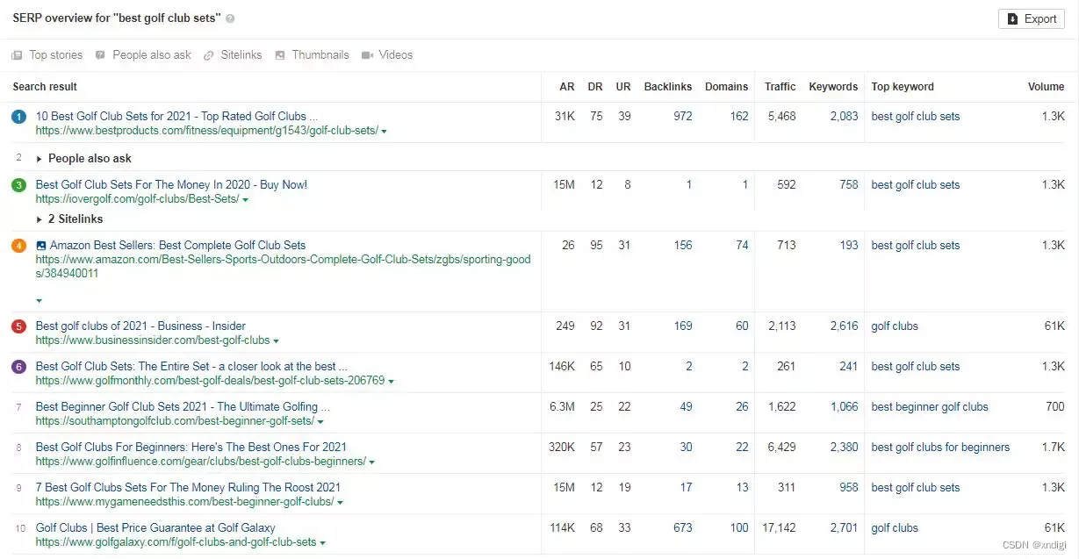Click the thumbnail icon beside Amazon Best Sellers
Screen dimensions: 1079x559
(41, 246)
